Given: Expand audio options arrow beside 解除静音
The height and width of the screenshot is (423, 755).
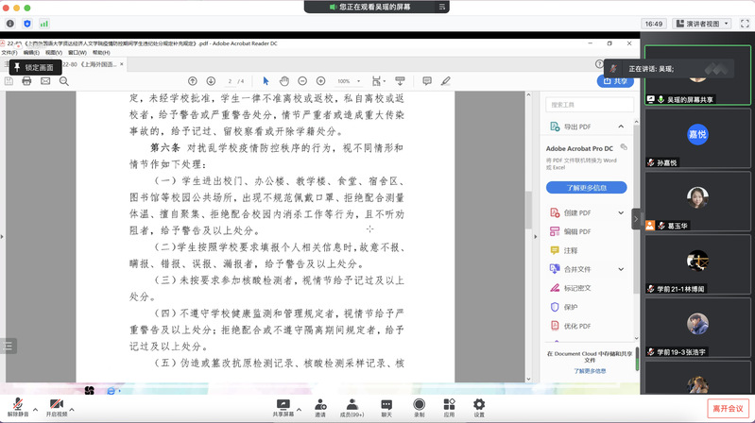Looking at the screenshot, I should (35, 410).
